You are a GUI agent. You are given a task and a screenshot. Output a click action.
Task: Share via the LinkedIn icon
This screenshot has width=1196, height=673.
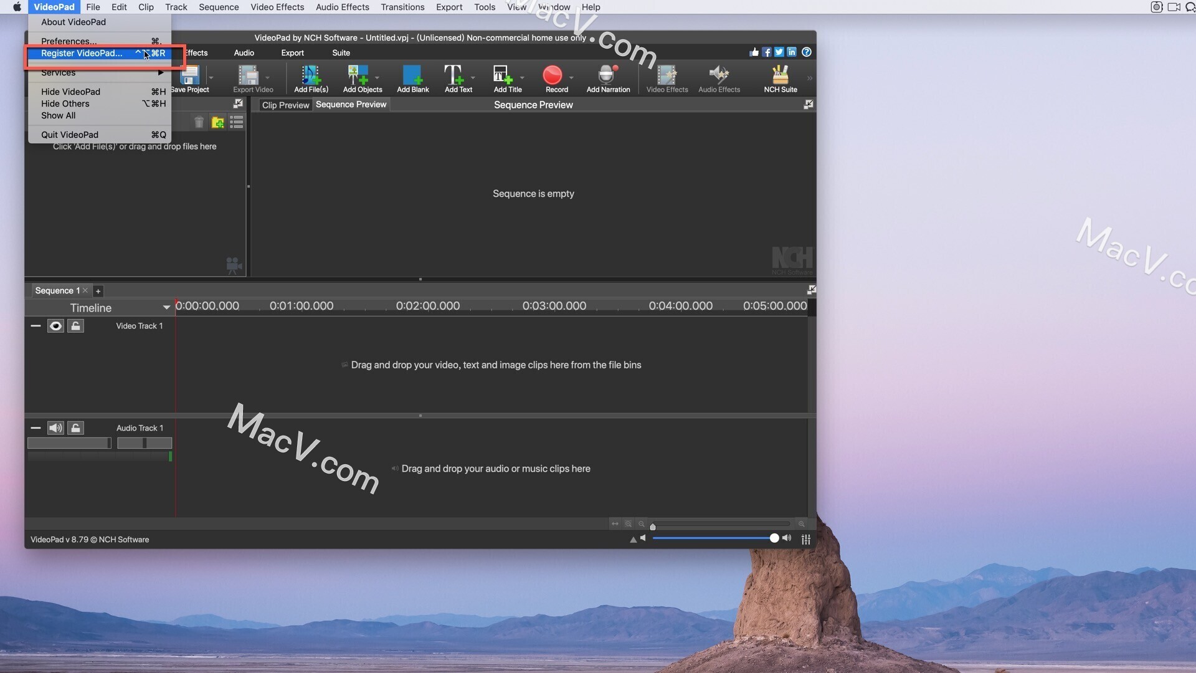pos(792,52)
